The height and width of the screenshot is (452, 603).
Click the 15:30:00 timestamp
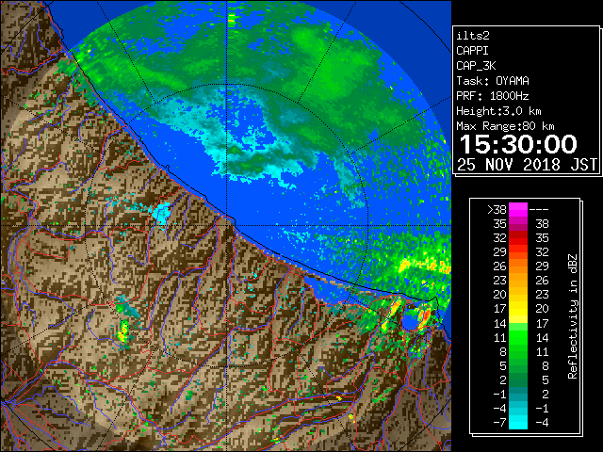518,144
